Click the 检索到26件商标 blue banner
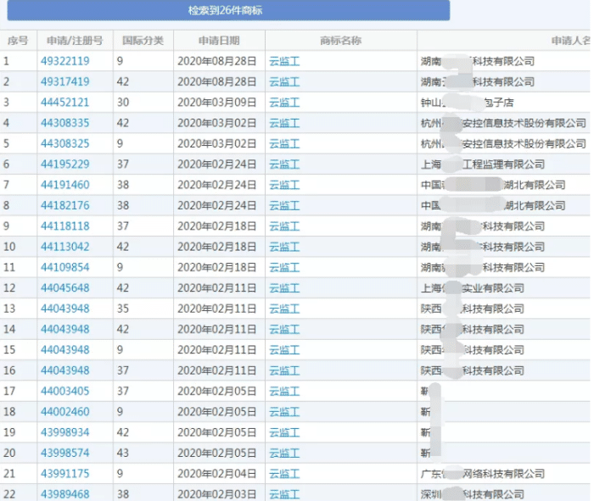Image resolution: width=594 pixels, height=501 pixels. (x=228, y=10)
